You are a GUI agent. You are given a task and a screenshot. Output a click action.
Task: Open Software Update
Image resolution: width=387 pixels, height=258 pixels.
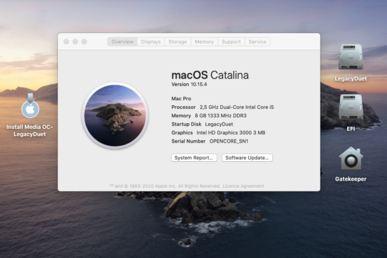[247, 158]
